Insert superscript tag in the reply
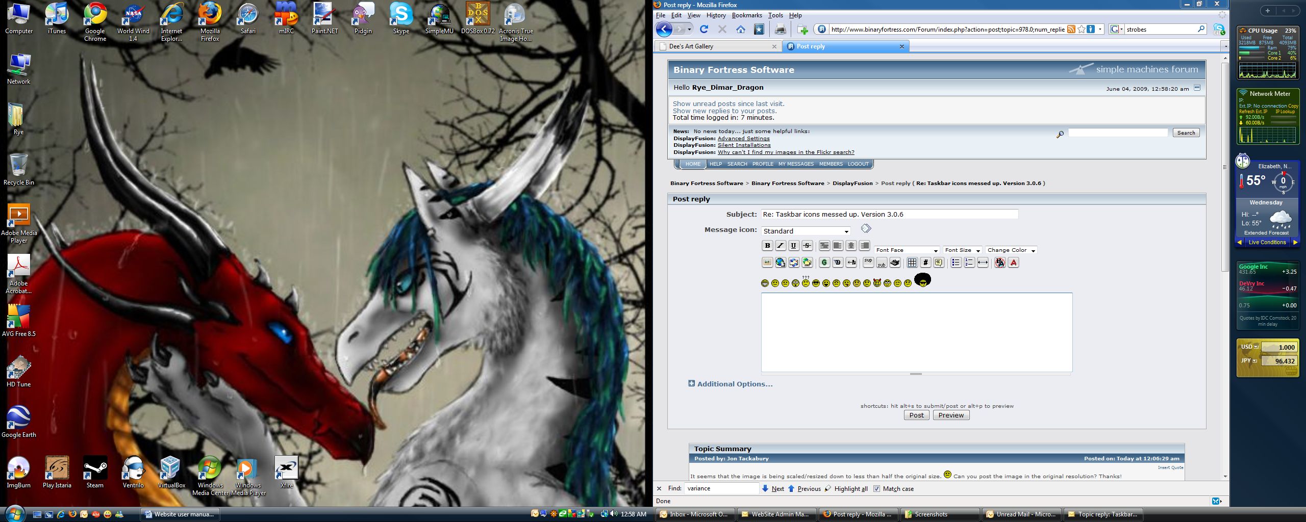 (868, 263)
